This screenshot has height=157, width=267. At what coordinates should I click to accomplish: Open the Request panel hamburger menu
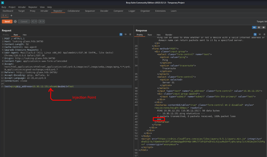(130, 34)
